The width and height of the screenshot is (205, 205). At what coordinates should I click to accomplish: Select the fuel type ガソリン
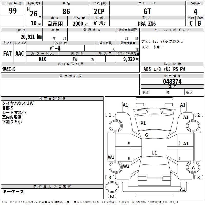(99, 23)
